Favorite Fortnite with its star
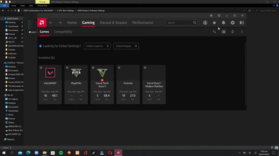The image size is (279, 156). pyautogui.click(x=119, y=68)
